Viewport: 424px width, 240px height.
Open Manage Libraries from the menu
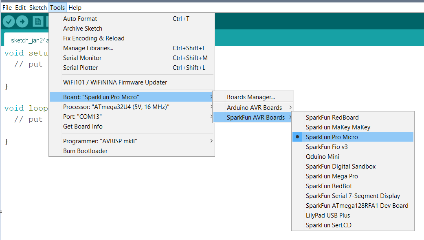coord(88,48)
